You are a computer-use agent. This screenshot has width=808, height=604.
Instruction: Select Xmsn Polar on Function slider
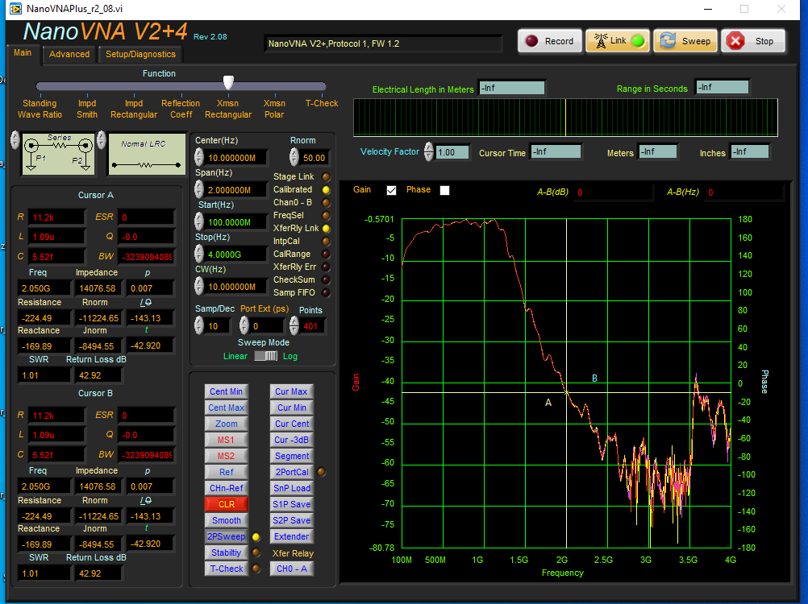[x=274, y=109]
